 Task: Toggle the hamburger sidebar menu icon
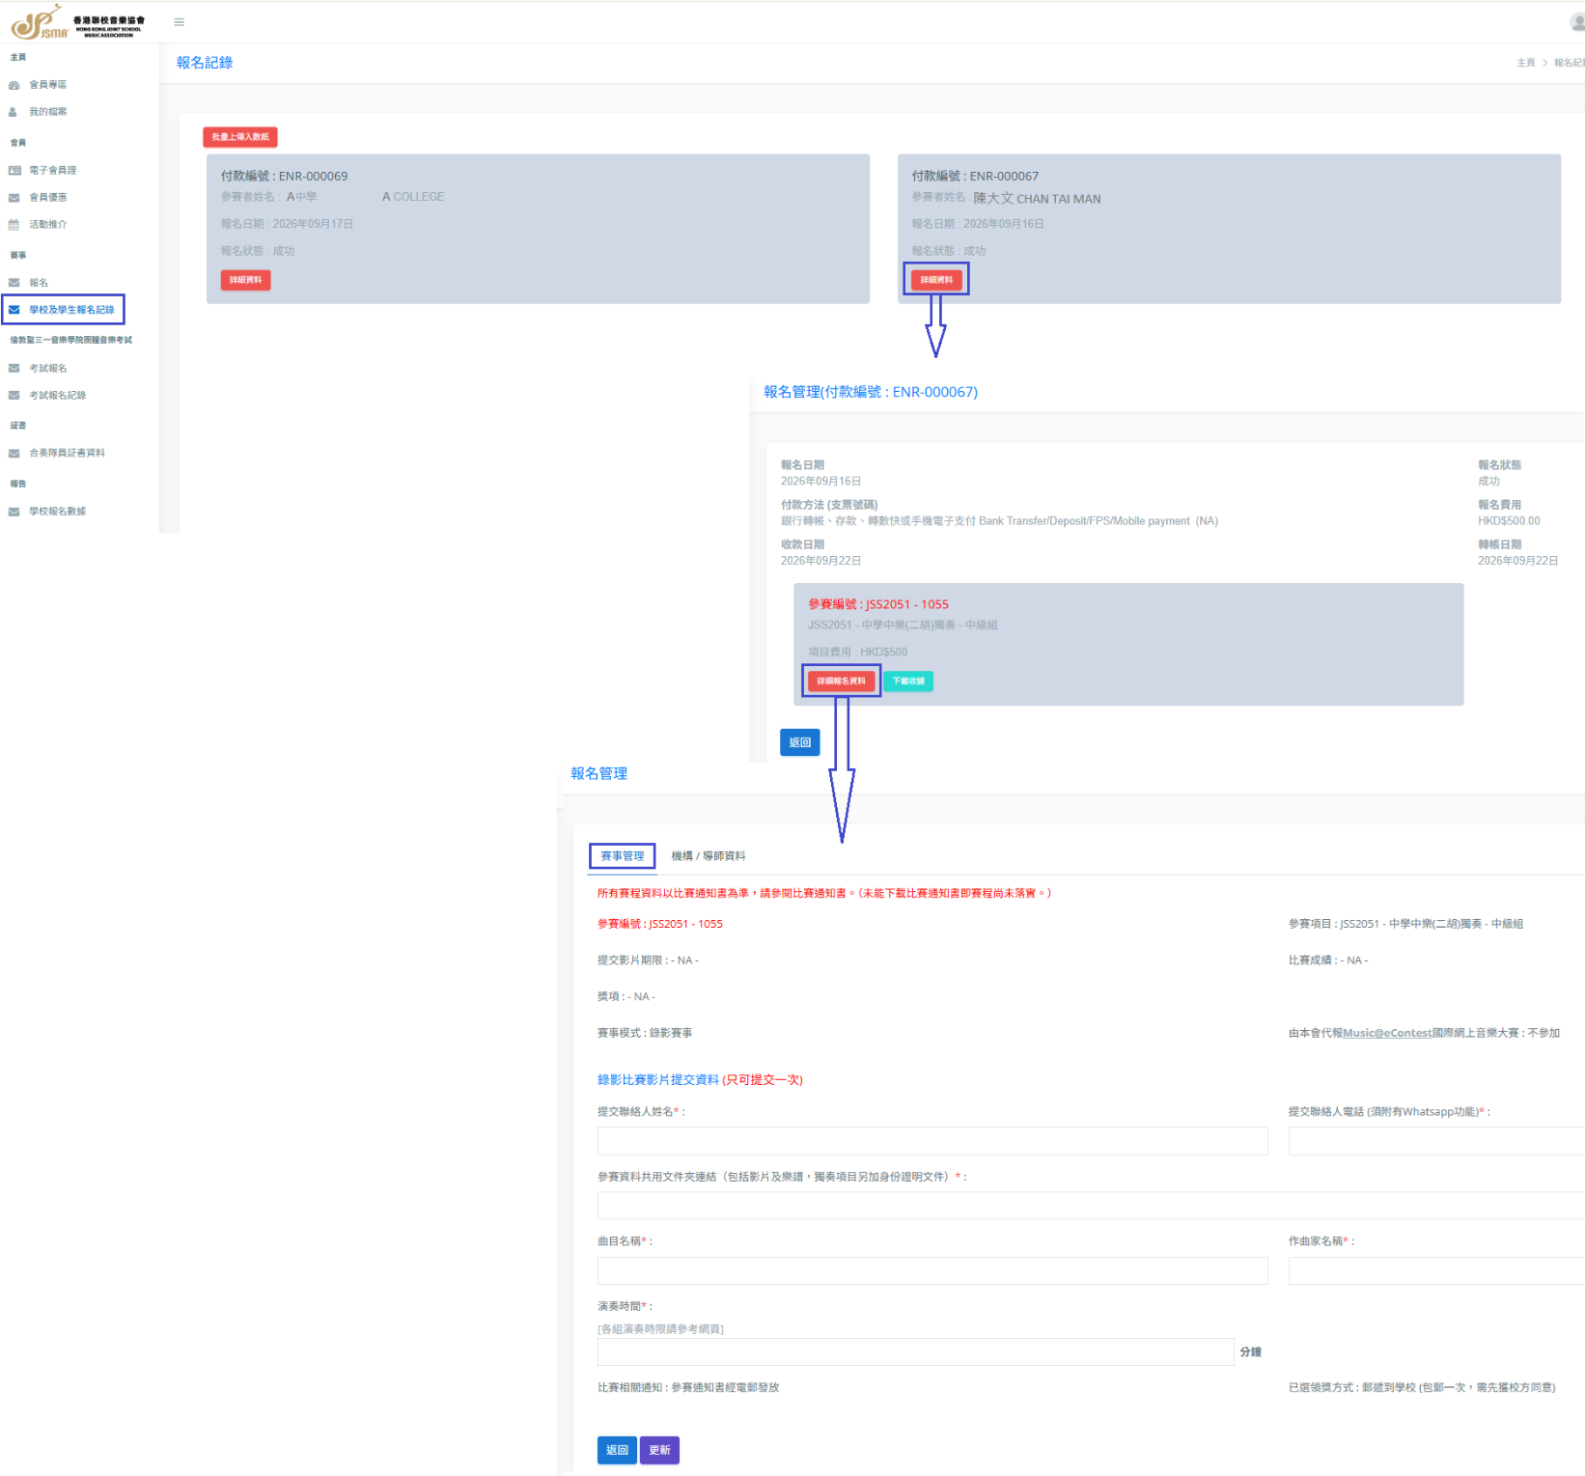click(x=179, y=22)
